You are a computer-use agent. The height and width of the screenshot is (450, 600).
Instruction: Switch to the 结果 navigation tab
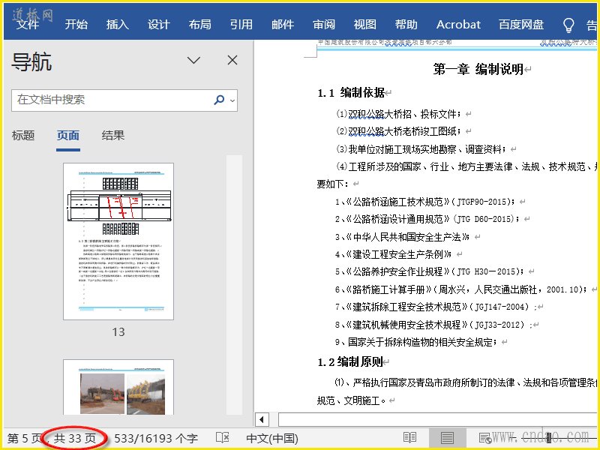tap(113, 136)
